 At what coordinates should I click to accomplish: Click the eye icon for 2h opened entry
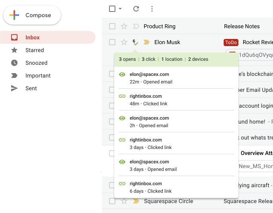click(122, 118)
